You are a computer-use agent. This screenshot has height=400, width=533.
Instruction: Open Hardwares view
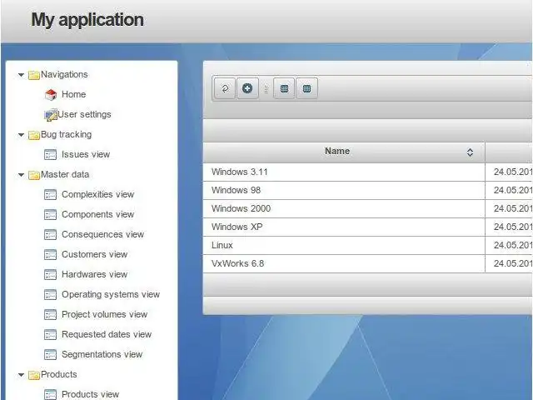pyautogui.click(x=94, y=274)
